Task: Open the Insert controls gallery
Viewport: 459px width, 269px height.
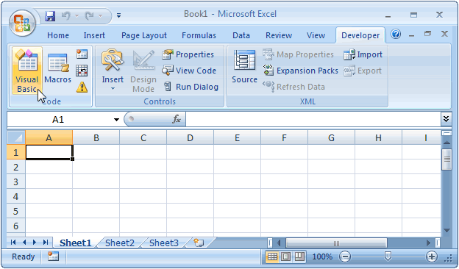Action: click(113, 70)
